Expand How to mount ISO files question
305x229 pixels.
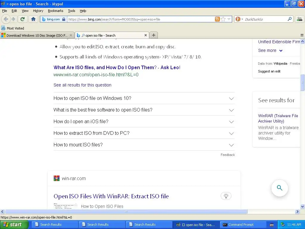144,145
